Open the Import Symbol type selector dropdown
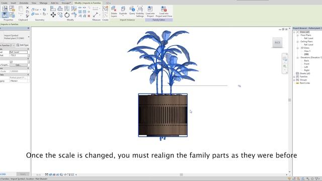322x181 pixels. [29, 37]
